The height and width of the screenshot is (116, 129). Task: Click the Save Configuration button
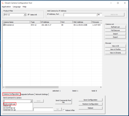[91, 100]
